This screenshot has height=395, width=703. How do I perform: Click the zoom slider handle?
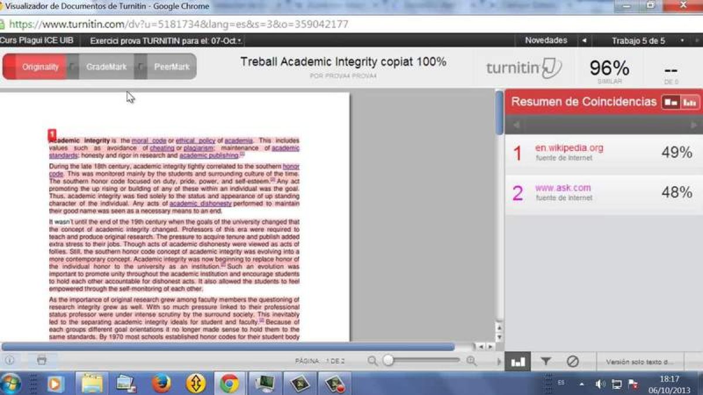tap(388, 361)
